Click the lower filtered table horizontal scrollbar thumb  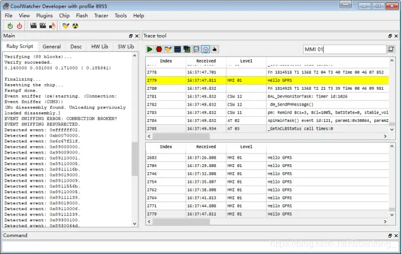tap(181, 222)
